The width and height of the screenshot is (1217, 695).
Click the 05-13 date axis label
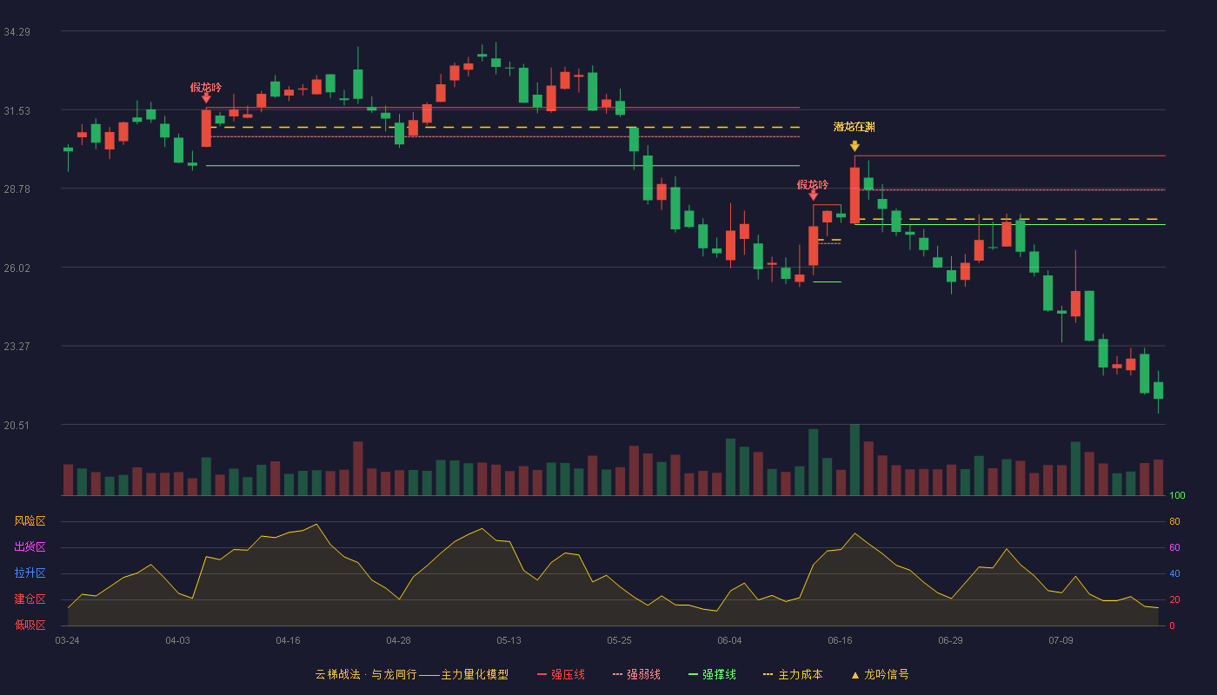509,640
